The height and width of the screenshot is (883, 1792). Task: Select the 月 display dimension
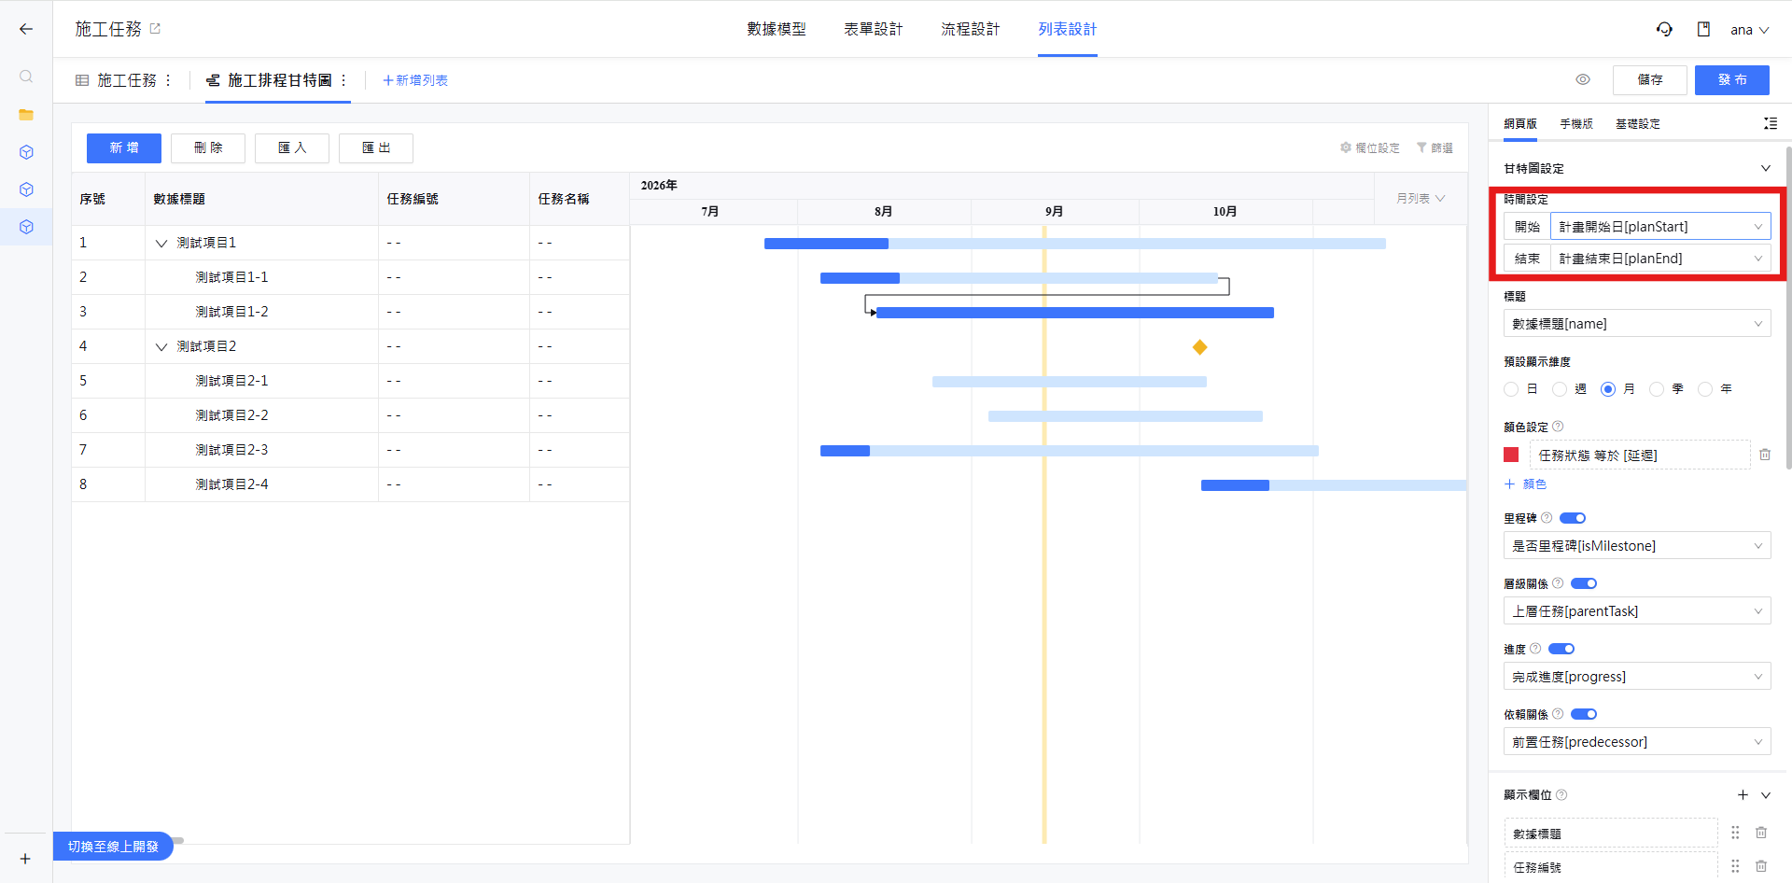point(1608,389)
